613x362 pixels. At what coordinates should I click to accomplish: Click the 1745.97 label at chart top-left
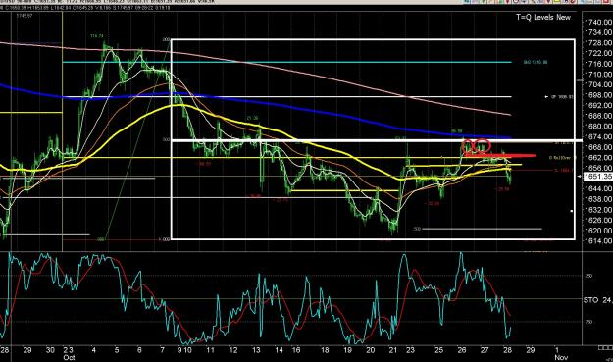25,16
